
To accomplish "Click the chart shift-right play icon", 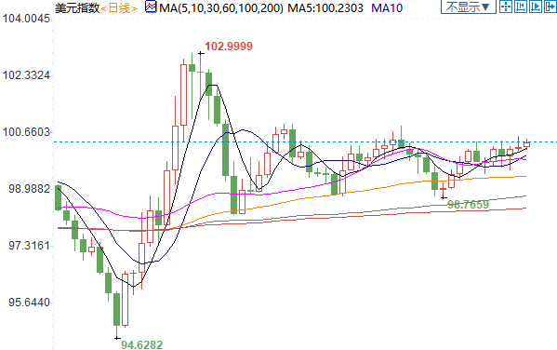I will tap(535, 7).
